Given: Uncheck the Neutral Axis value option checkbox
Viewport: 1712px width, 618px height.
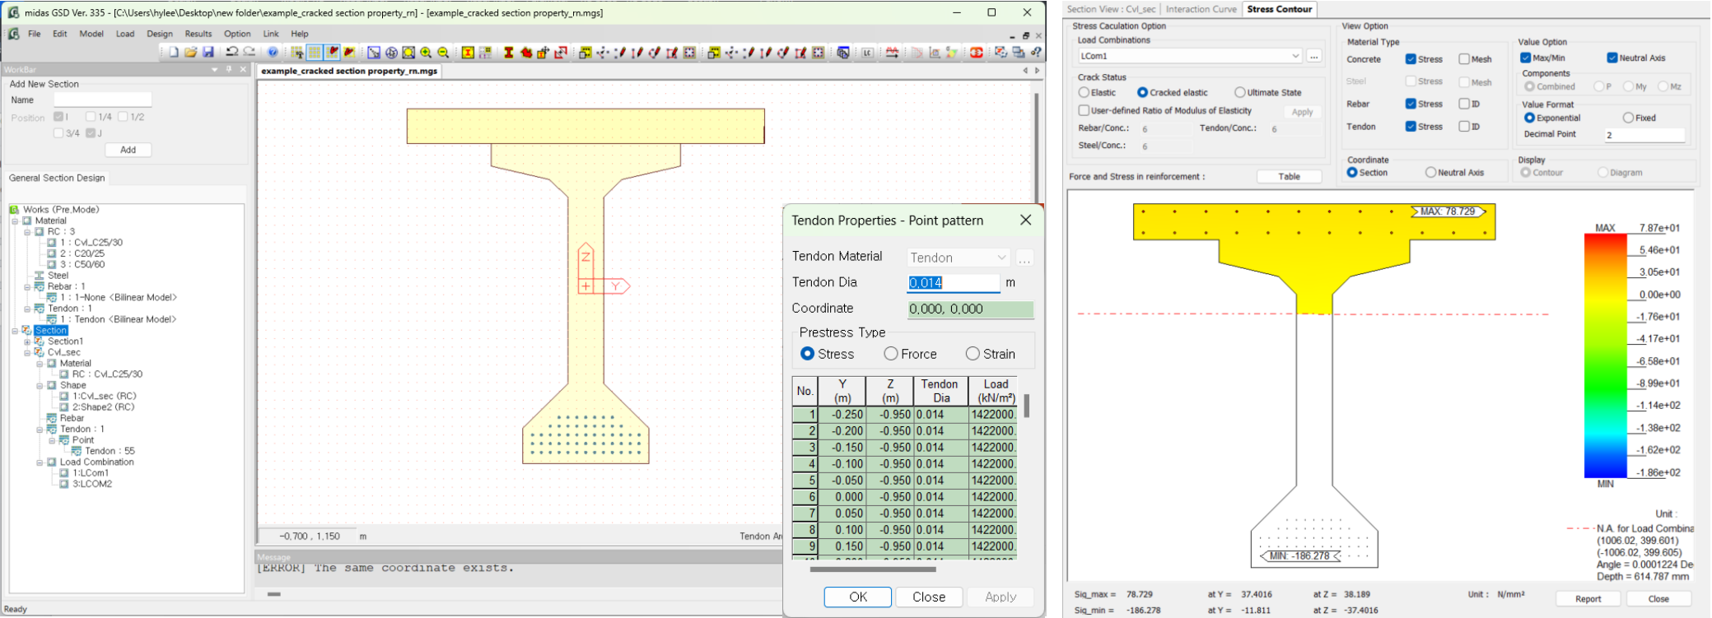Looking at the screenshot, I should point(1612,58).
